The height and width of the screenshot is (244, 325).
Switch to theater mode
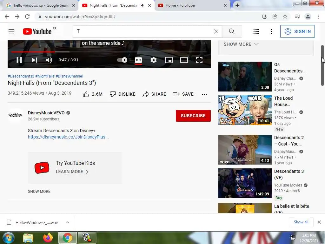coord(184,60)
